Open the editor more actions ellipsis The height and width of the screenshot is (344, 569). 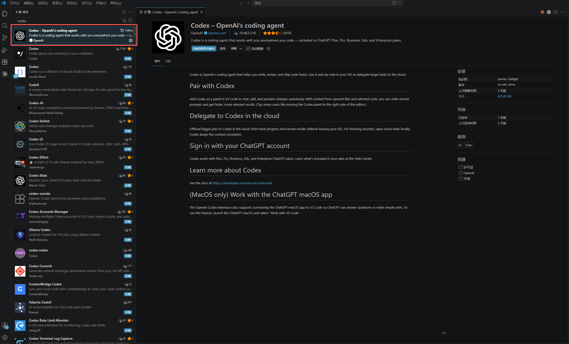pyautogui.click(x=562, y=12)
